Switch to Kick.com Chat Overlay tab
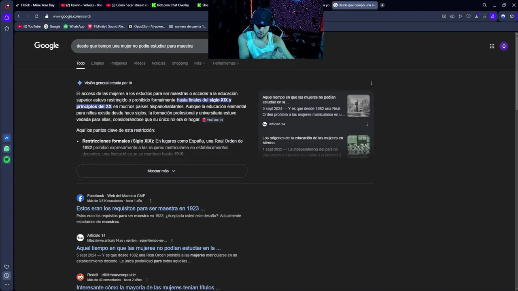The width and height of the screenshot is (518, 291). [x=172, y=5]
